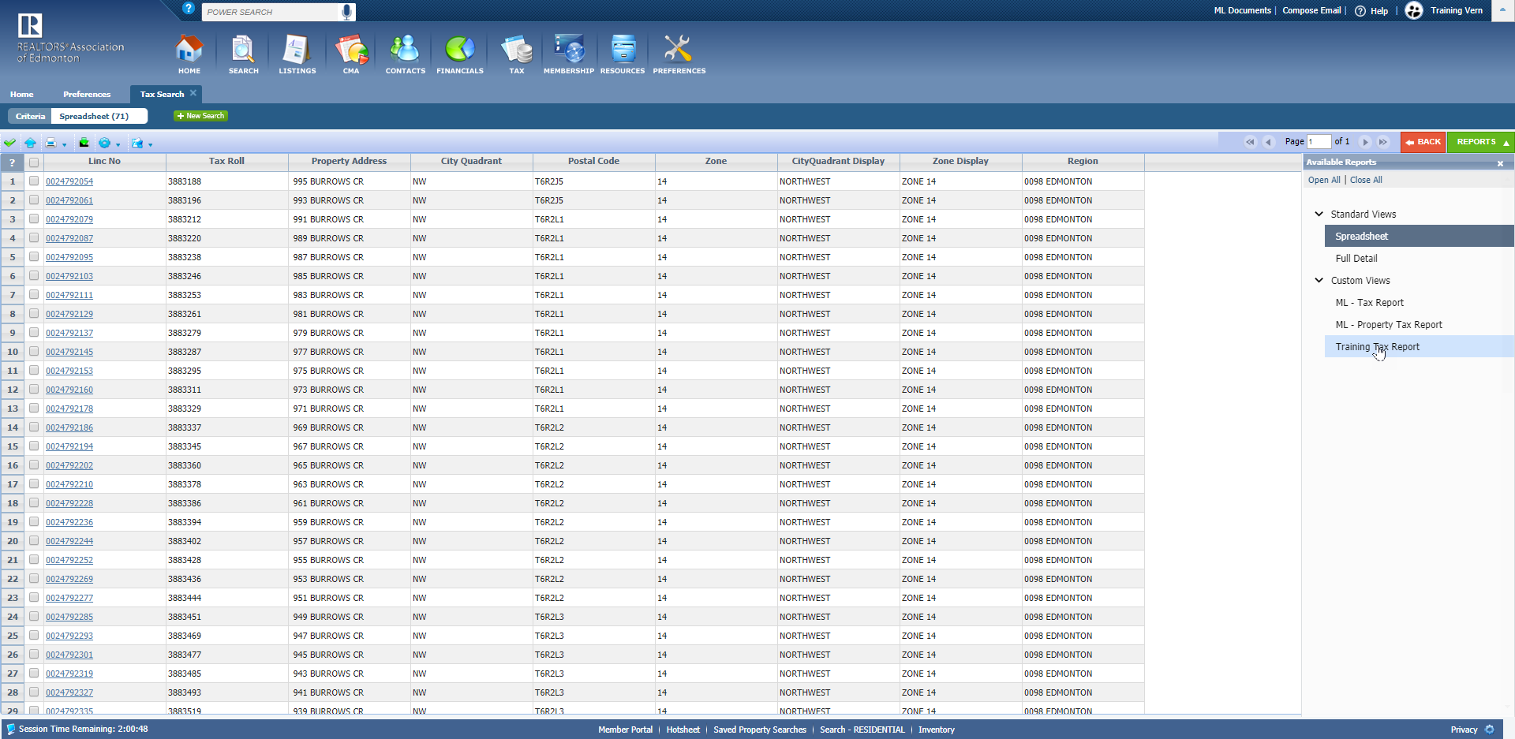This screenshot has height=739, width=1515.
Task: Go to the last page arrow
Action: [1382, 142]
